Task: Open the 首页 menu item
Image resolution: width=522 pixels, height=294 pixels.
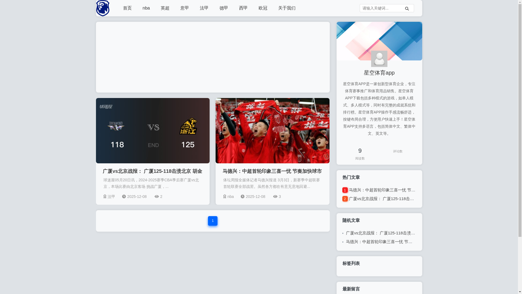Action: tap(127, 8)
